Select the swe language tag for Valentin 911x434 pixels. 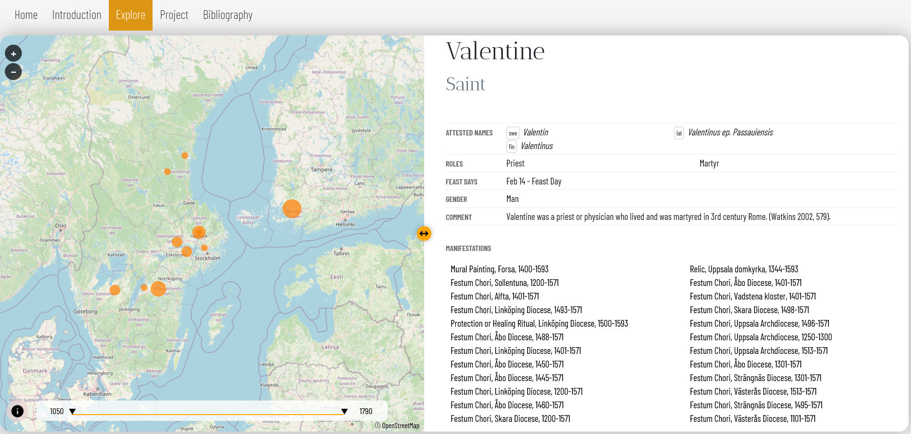click(x=513, y=133)
